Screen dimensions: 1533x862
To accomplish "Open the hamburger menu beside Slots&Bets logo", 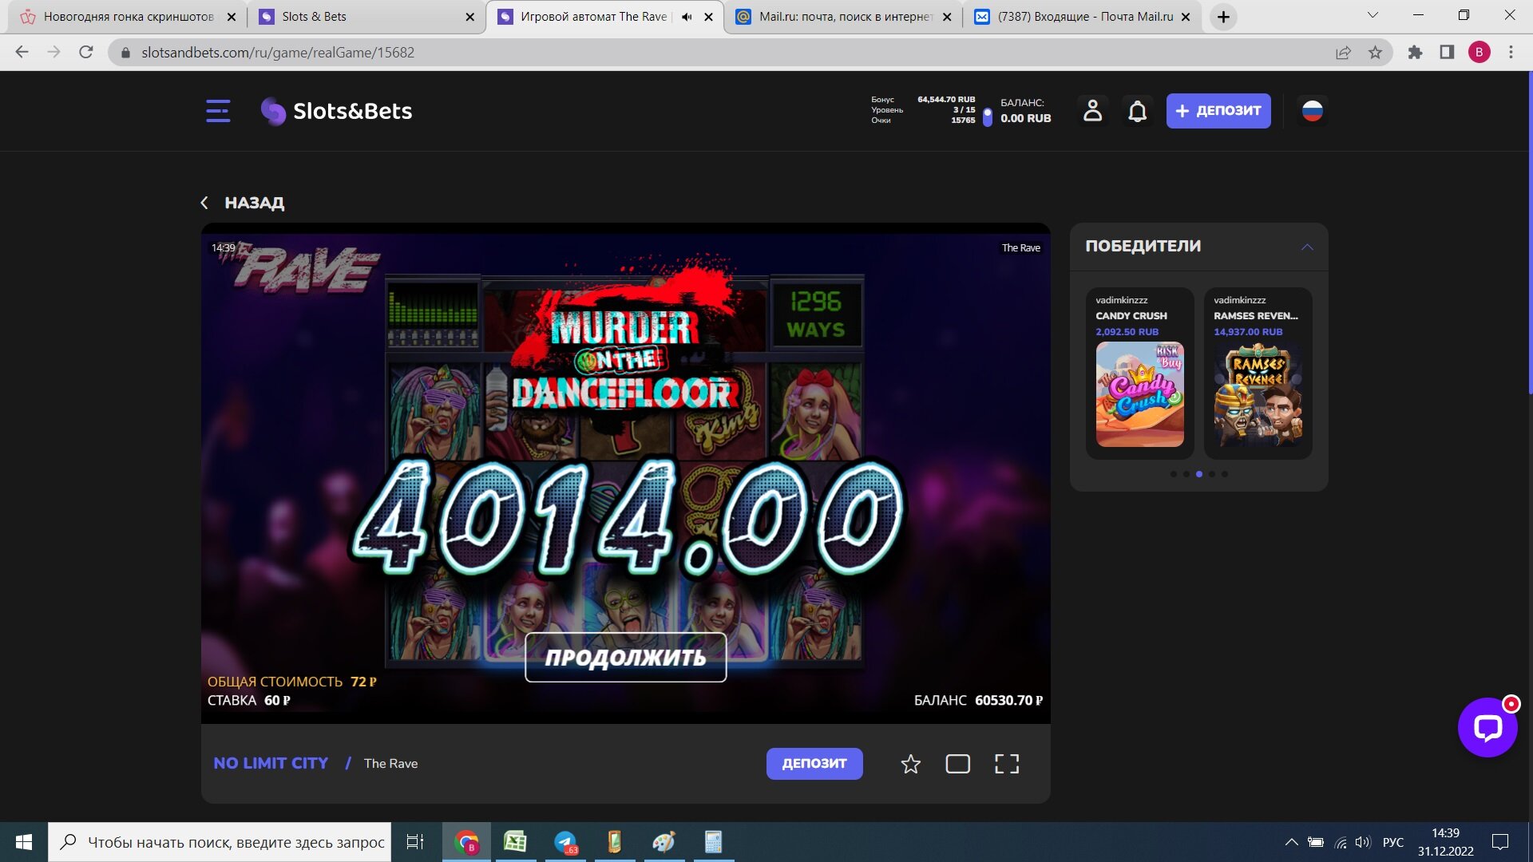I will tap(218, 111).
